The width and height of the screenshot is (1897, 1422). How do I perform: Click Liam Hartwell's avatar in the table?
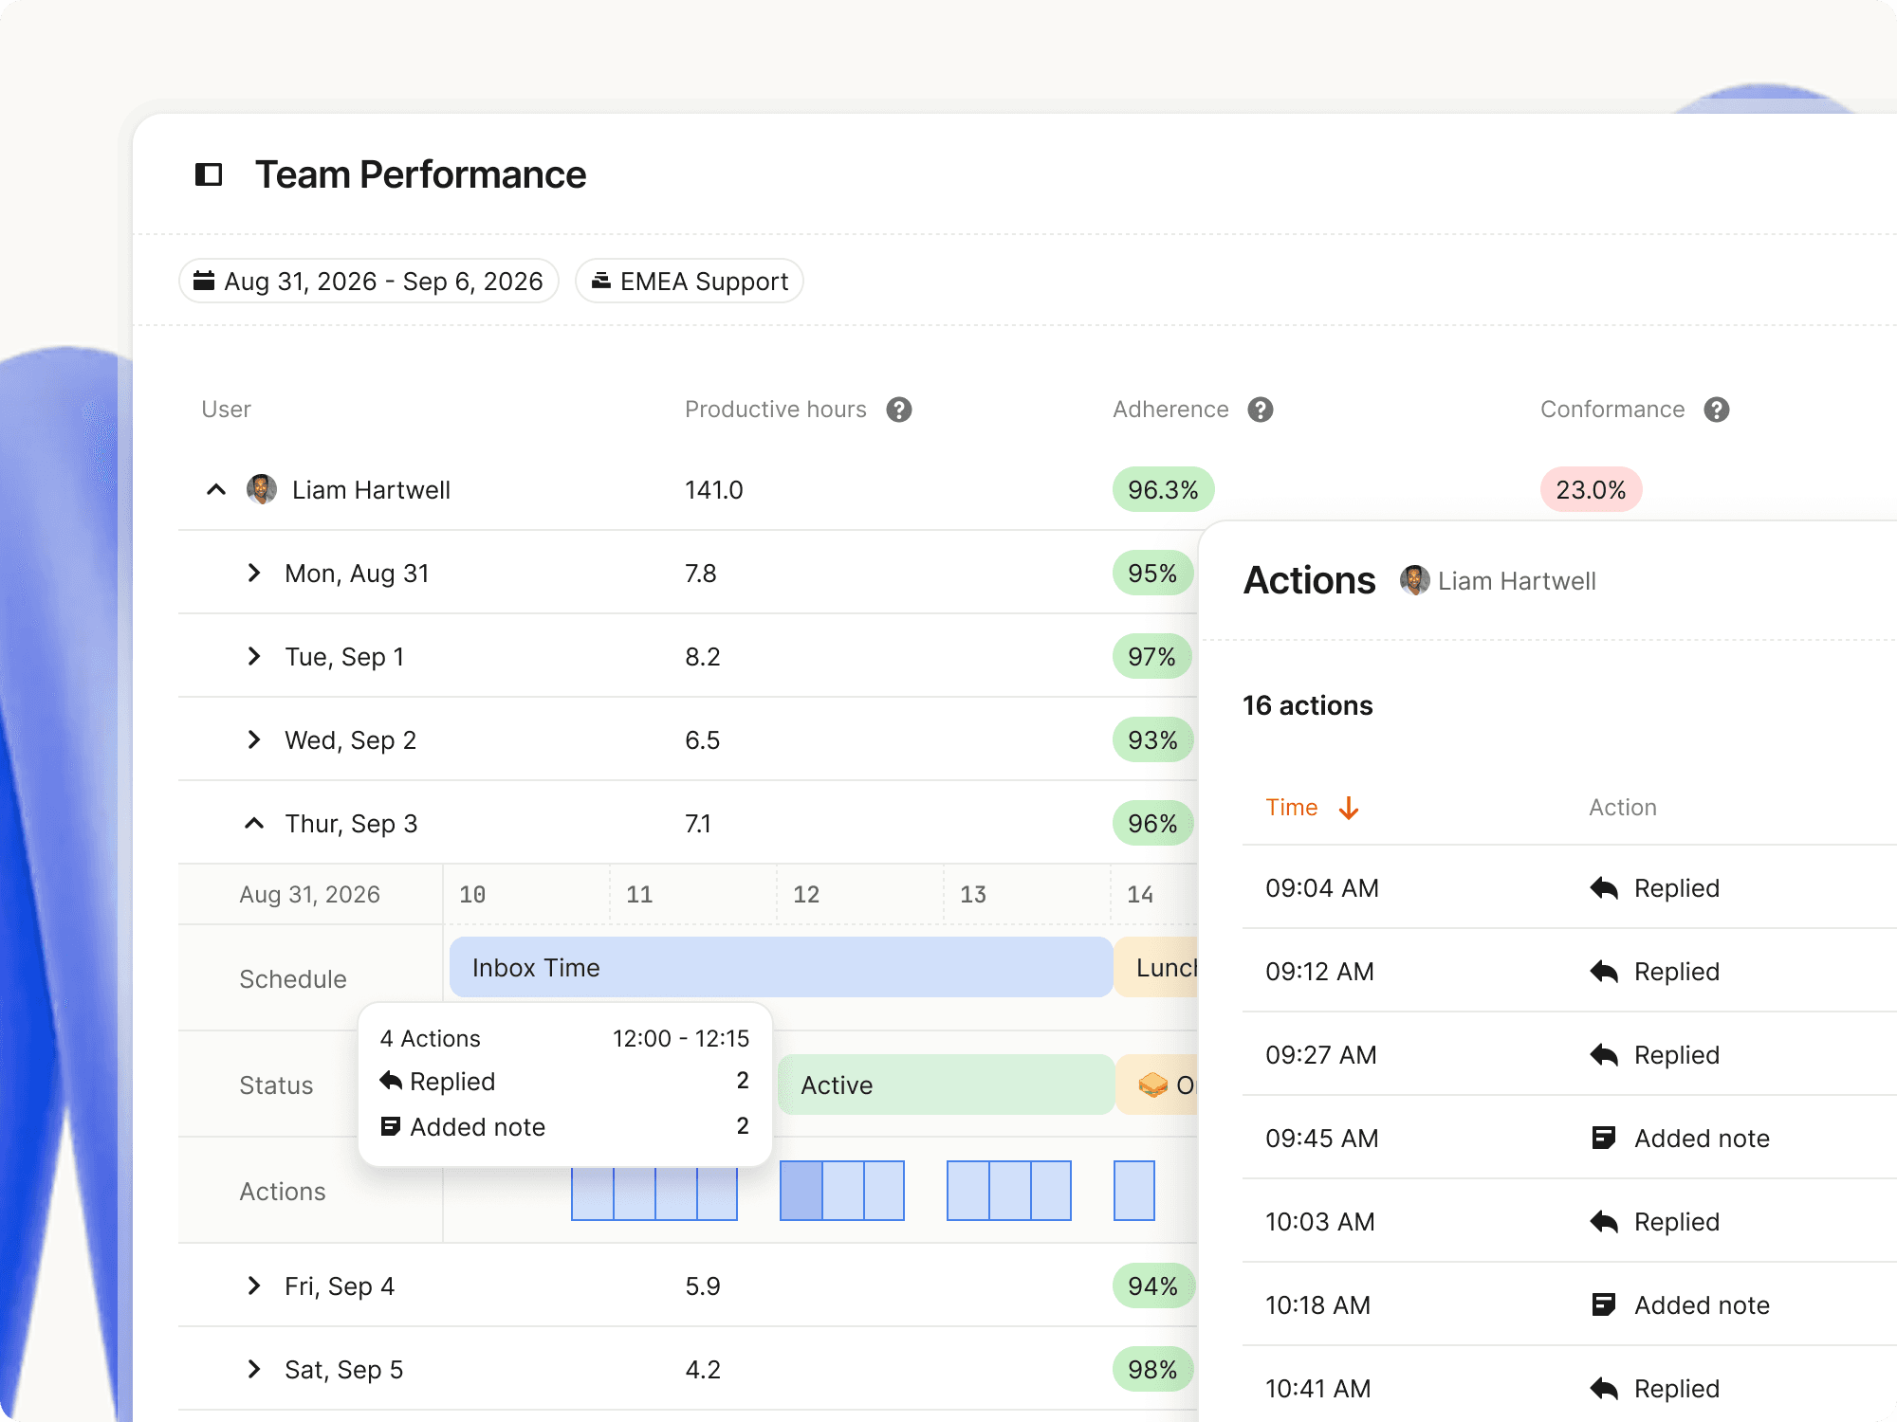point(262,489)
